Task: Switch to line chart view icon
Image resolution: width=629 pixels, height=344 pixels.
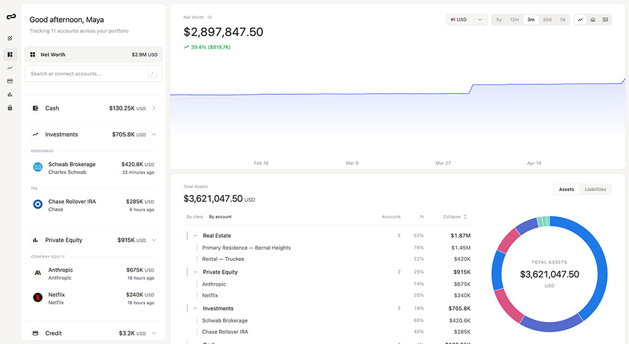Action: click(580, 19)
